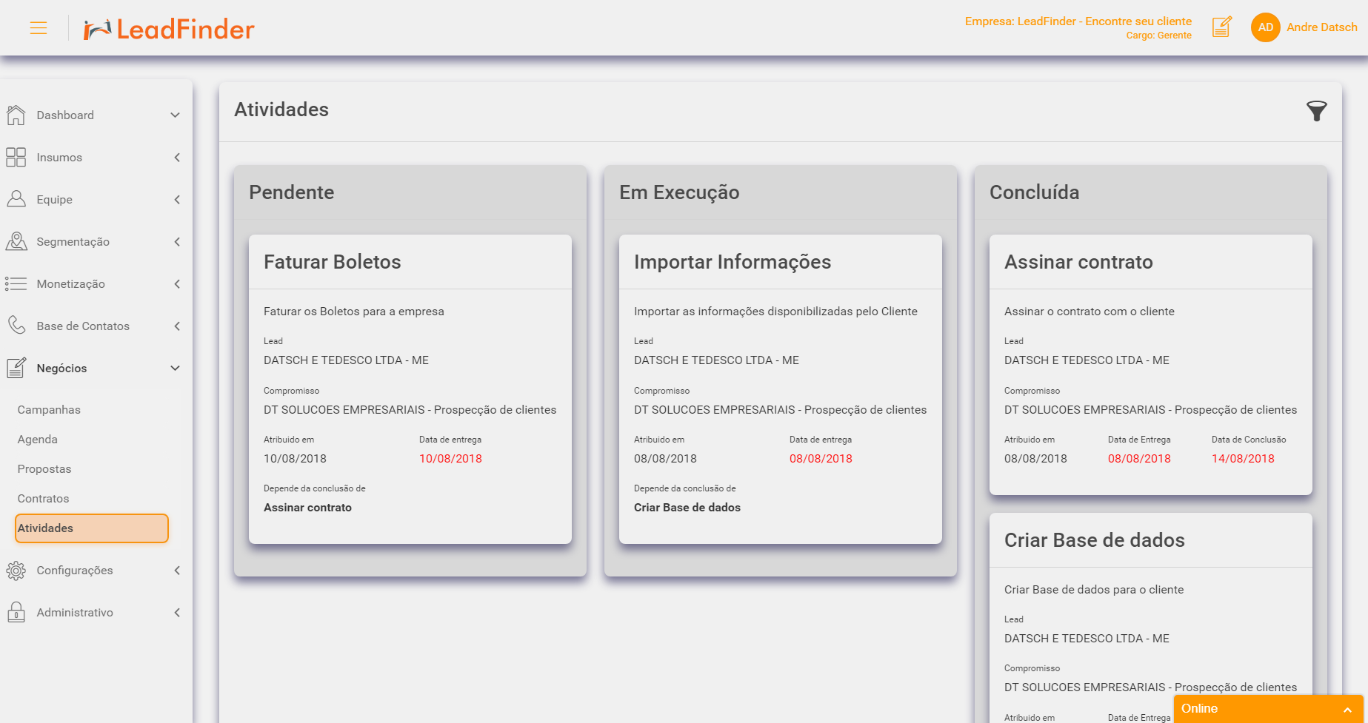The width and height of the screenshot is (1368, 723).
Task: Open the Dashboard menu label
Action: [x=65, y=115]
